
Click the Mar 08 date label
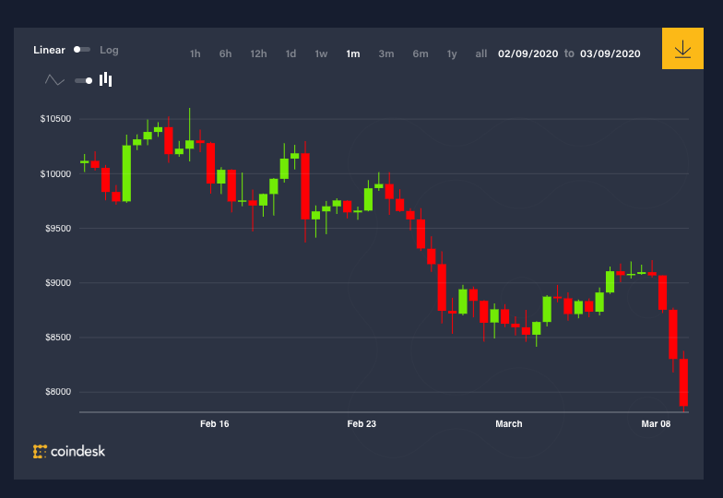pyautogui.click(x=656, y=424)
